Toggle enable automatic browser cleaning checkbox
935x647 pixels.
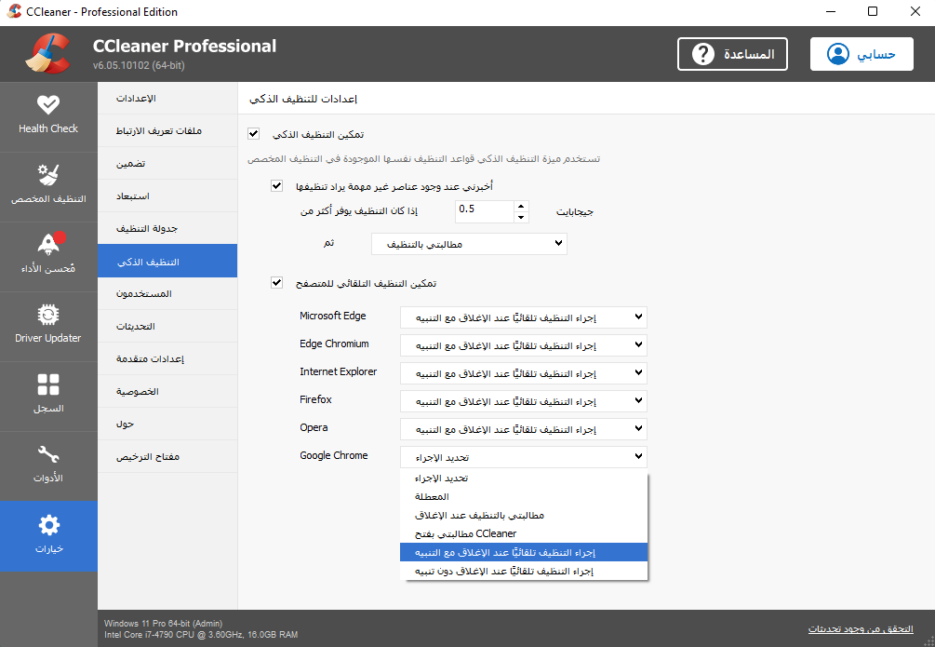[276, 282]
